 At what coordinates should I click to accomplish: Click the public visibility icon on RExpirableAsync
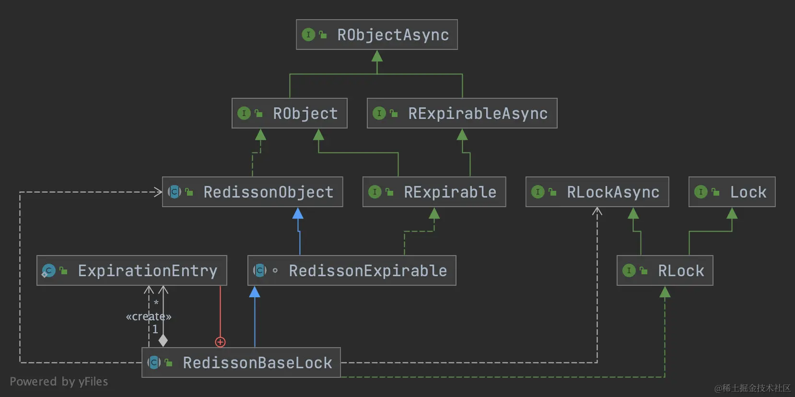click(x=394, y=113)
